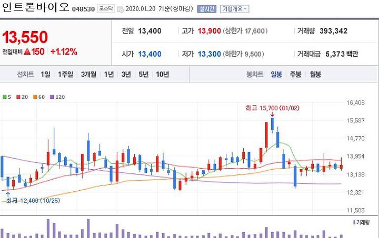
Task: Click the red 20-day moving average swatch
Action: (18, 97)
